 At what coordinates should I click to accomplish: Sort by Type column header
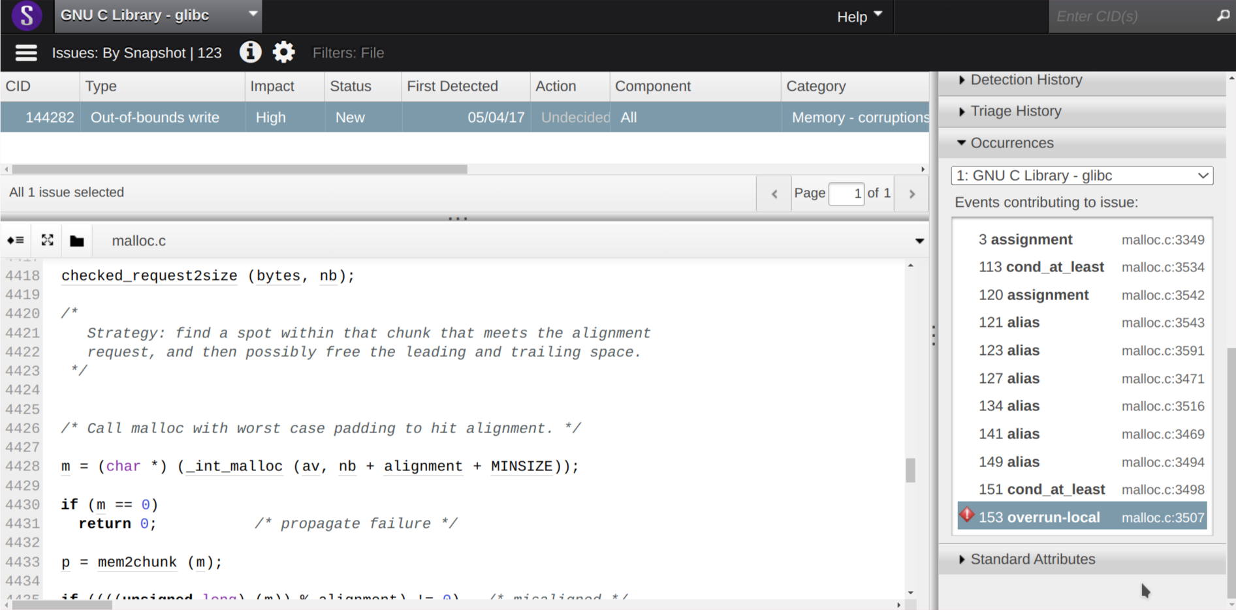click(163, 86)
